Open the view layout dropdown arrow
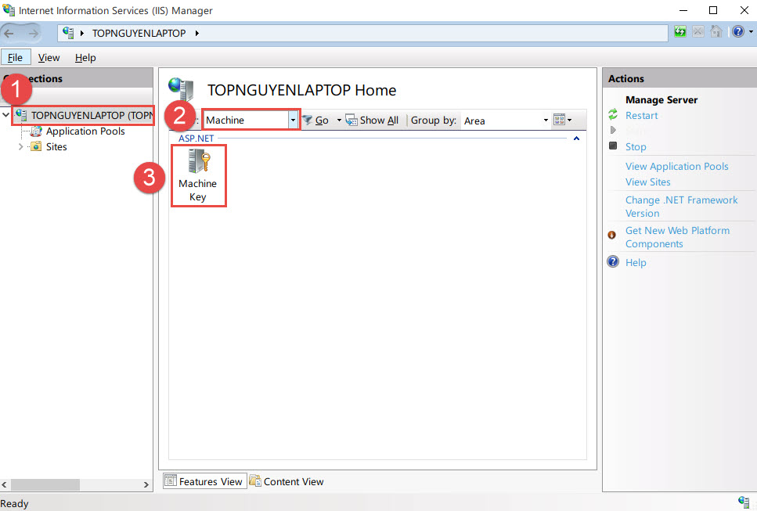The image size is (757, 511). (x=570, y=120)
